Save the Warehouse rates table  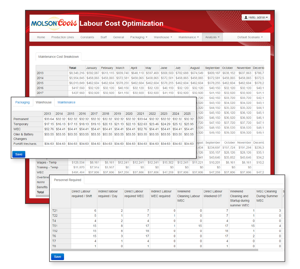coord(19,154)
